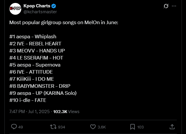Open the 7:47 PM Jul 1, 2025 timestamp
Image resolution: width=186 pixels, height=134 pixels.
tap(29, 112)
